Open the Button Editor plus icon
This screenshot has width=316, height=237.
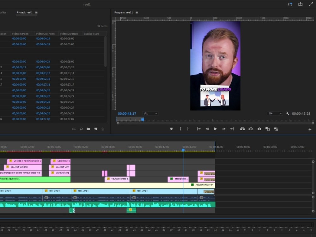tap(310, 129)
